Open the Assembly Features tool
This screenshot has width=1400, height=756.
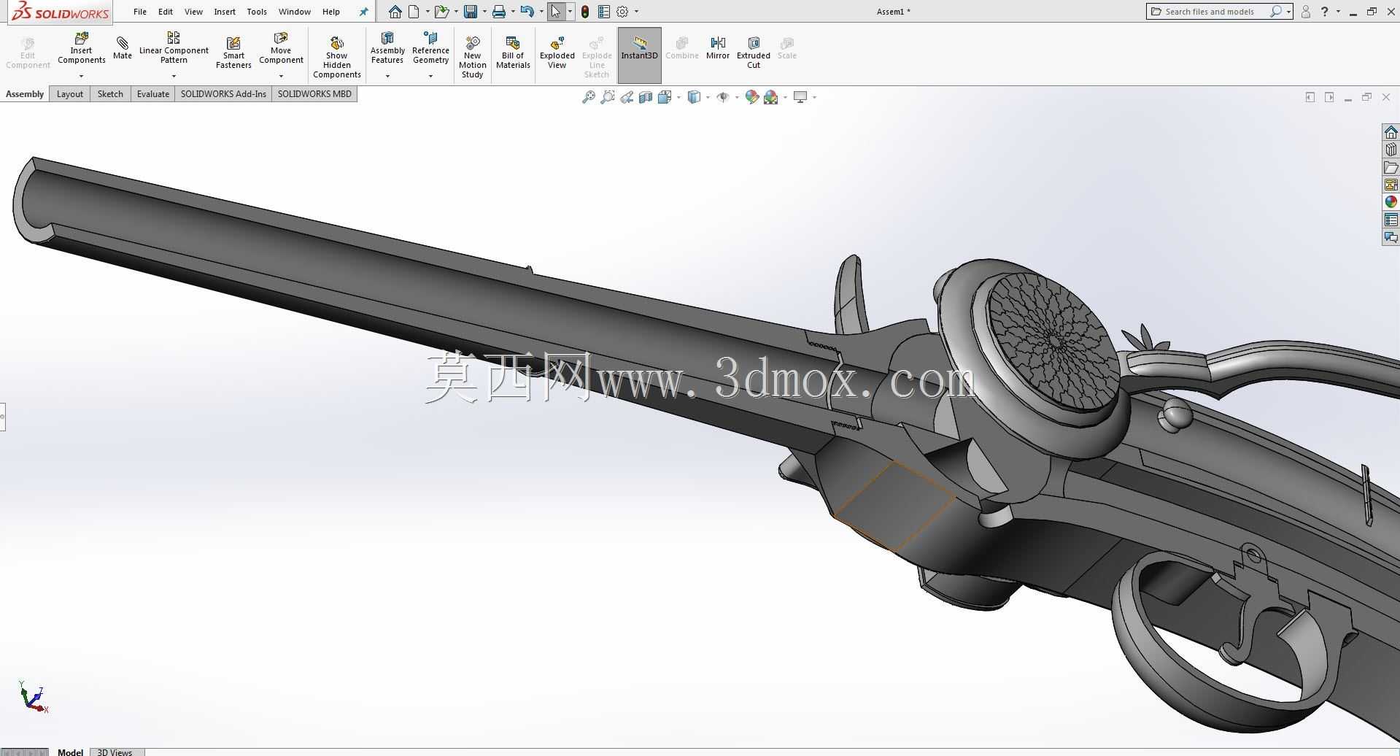click(x=387, y=47)
